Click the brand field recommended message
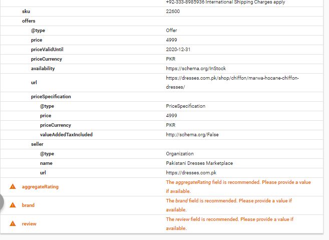 coord(229,205)
